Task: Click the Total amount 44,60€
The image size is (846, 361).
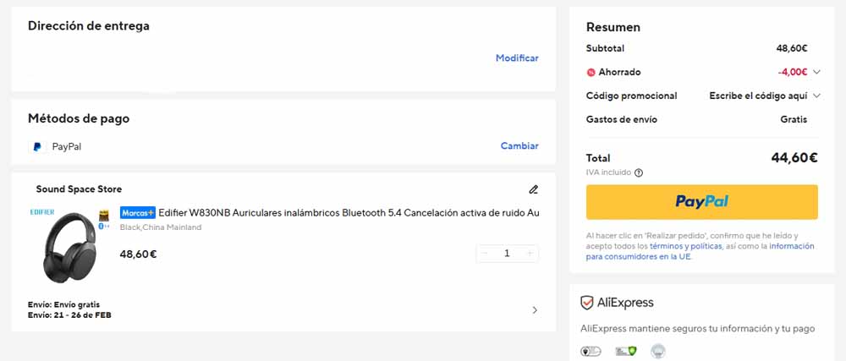Action: point(794,158)
